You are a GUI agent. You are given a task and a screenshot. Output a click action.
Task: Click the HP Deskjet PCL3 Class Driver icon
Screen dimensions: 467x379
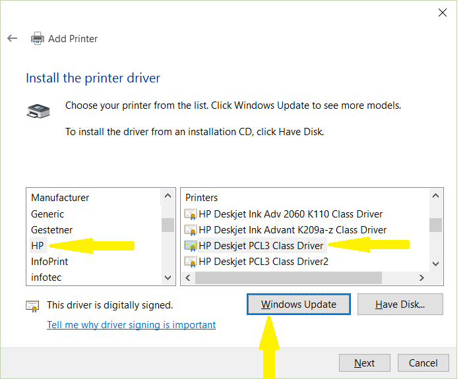pos(191,246)
